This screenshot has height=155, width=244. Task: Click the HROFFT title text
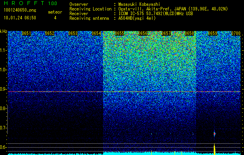point(24,3)
